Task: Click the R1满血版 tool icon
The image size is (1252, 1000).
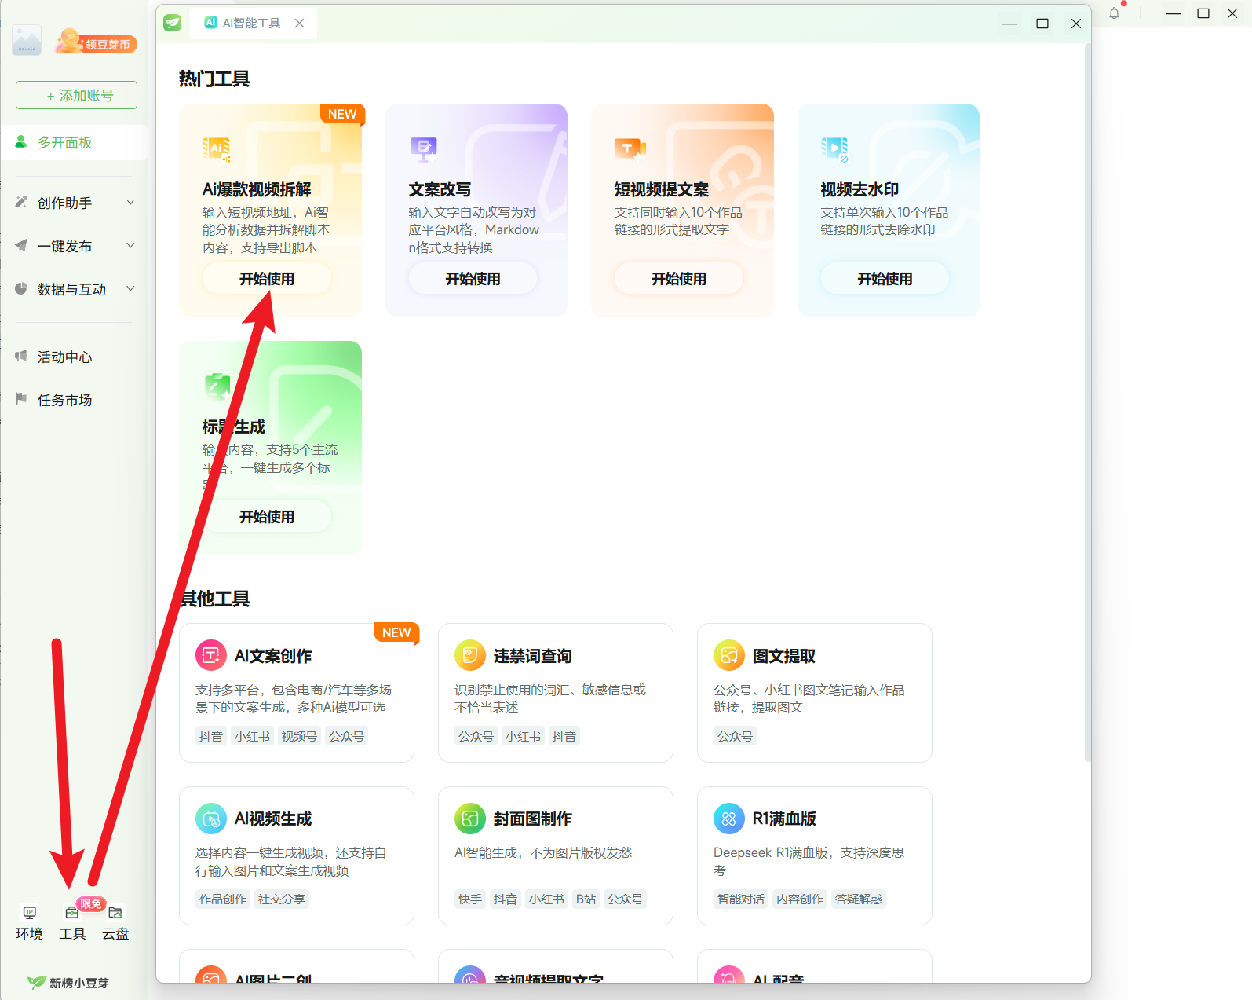Action: pyautogui.click(x=728, y=819)
